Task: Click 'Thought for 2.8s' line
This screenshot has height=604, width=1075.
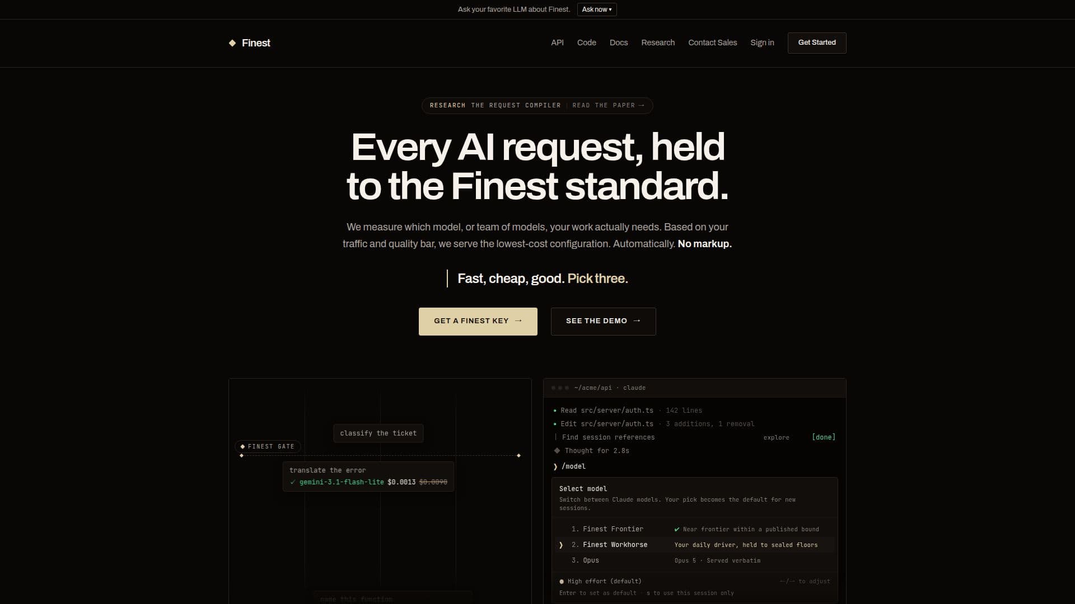Action: [x=597, y=451]
